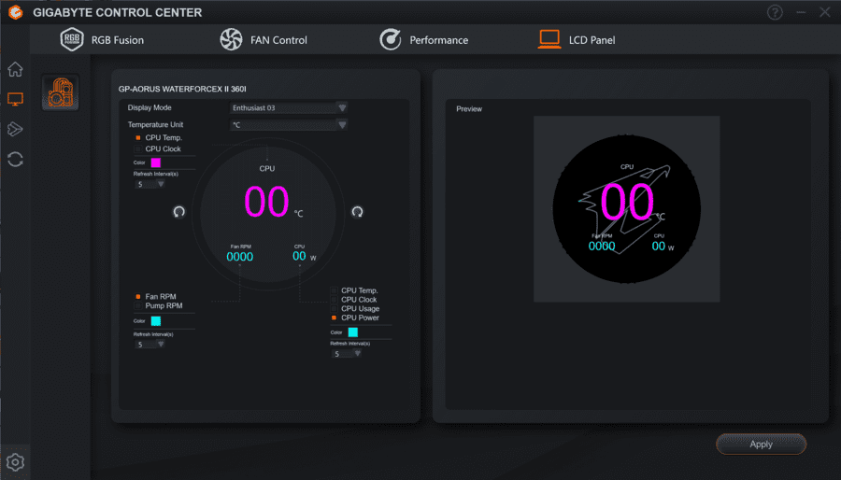Select top-left CPU Clock option
The width and height of the screenshot is (841, 480).
(158, 148)
